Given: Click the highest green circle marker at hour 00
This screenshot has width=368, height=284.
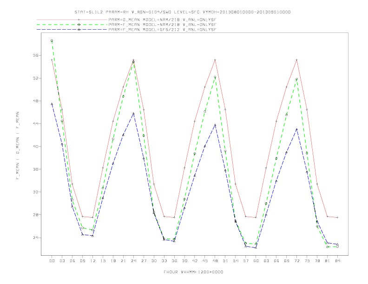Looking at the screenshot, I should point(52,40).
